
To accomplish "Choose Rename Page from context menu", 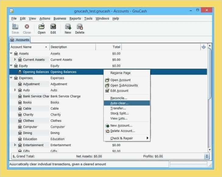I will point(127,73).
